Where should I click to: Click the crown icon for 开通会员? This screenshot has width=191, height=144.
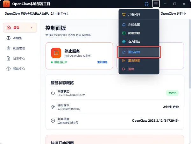tap(124, 14)
